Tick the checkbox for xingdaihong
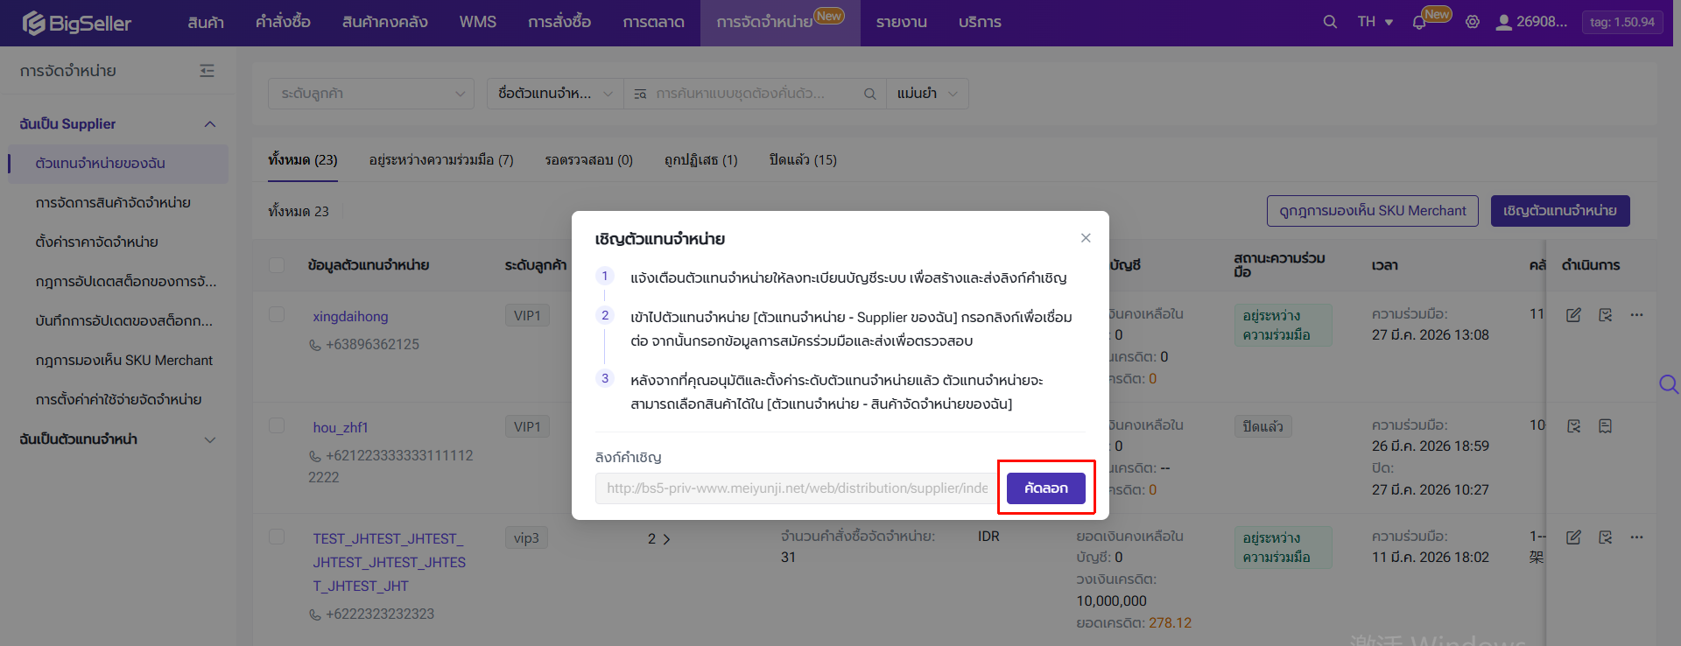The image size is (1681, 646). point(277,314)
